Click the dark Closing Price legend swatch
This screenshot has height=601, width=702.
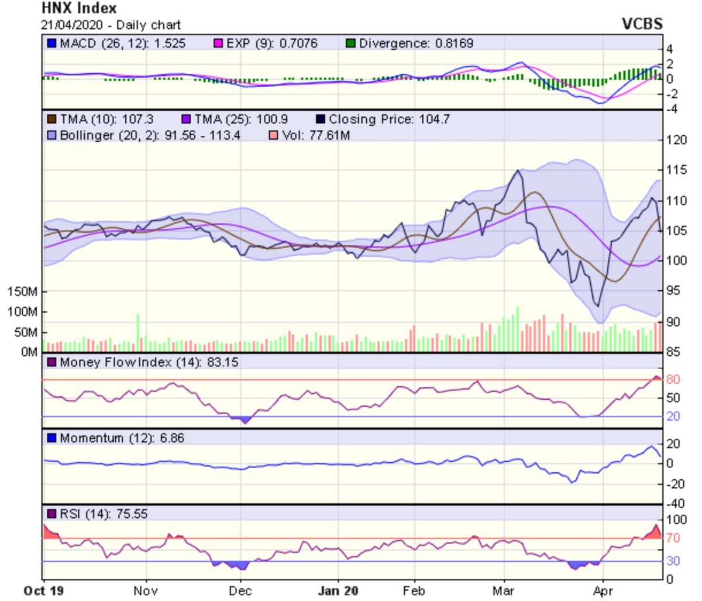[320, 119]
